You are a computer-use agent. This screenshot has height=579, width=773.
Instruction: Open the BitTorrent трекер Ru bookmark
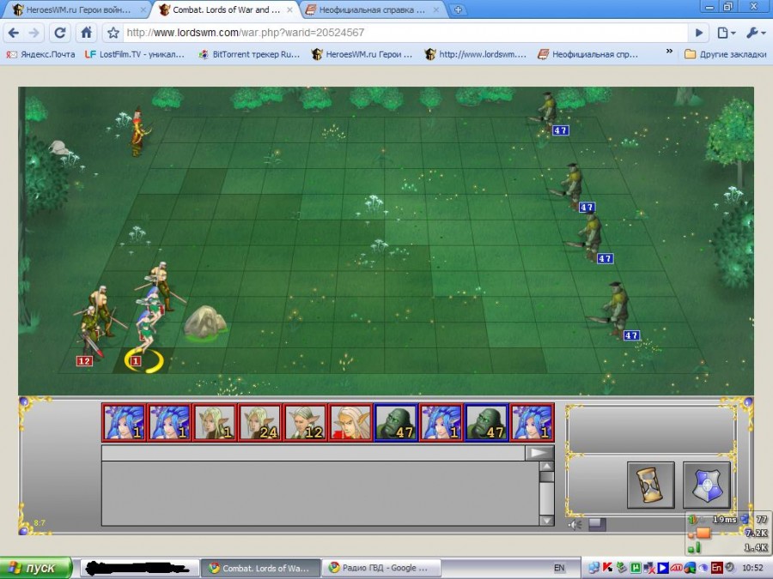click(x=249, y=54)
